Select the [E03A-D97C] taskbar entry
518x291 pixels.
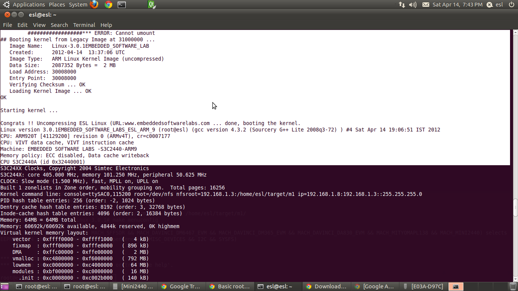pos(420,286)
